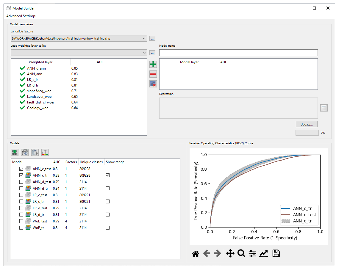
Task: Click the ROC curve icon in Models toolbar
Action: pyautogui.click(x=45, y=153)
